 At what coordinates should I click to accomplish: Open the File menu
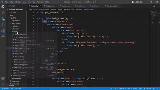point(6,2)
